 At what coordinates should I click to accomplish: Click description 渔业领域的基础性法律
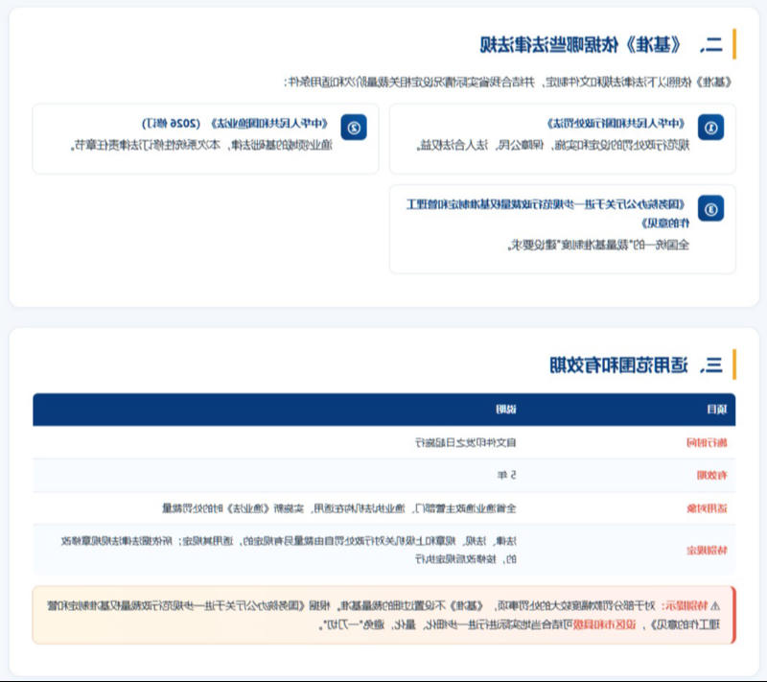[x=281, y=145]
